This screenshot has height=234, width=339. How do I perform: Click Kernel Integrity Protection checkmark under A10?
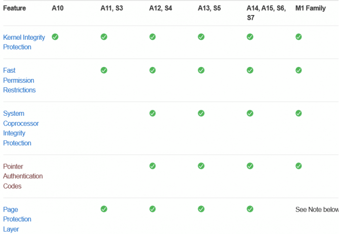click(55, 37)
